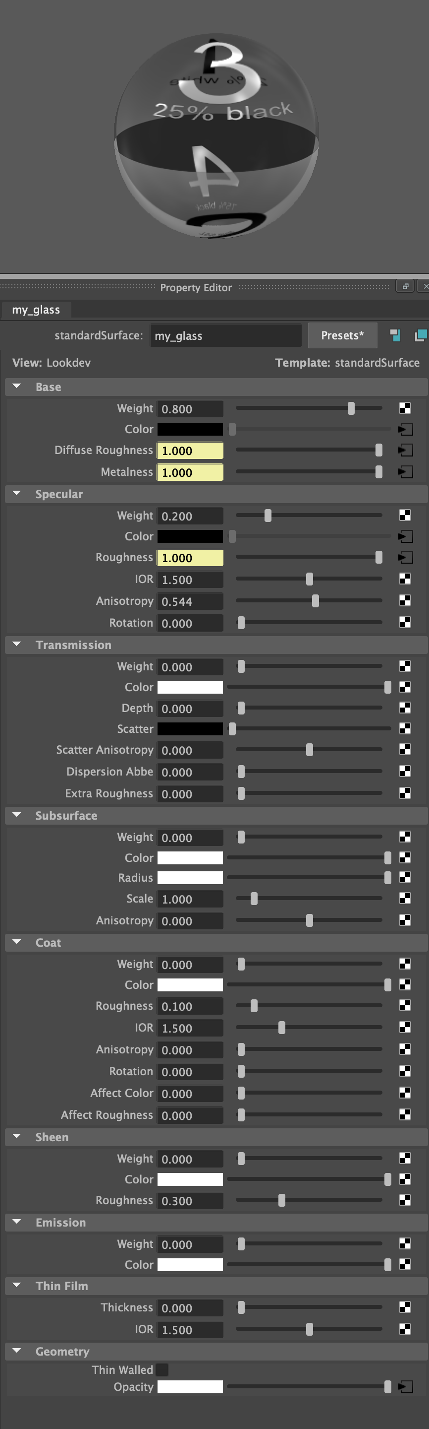Collapse the Base section
Viewport: 429px width, 1429px height.
pyautogui.click(x=17, y=386)
